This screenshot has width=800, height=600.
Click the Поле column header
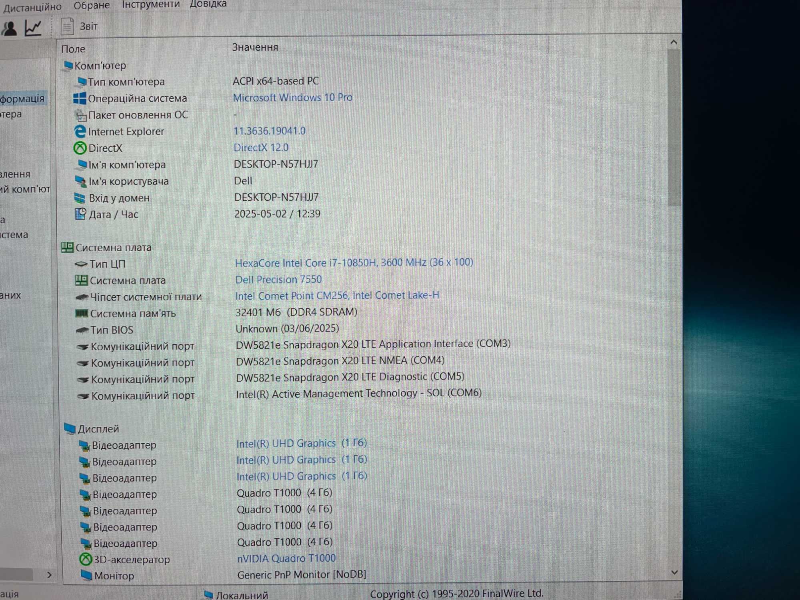click(x=73, y=49)
